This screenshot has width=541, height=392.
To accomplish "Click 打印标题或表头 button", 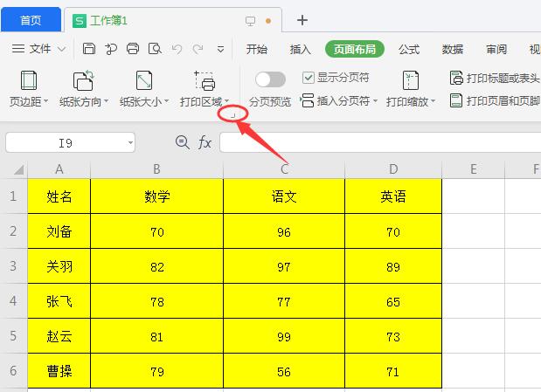I will (x=495, y=78).
